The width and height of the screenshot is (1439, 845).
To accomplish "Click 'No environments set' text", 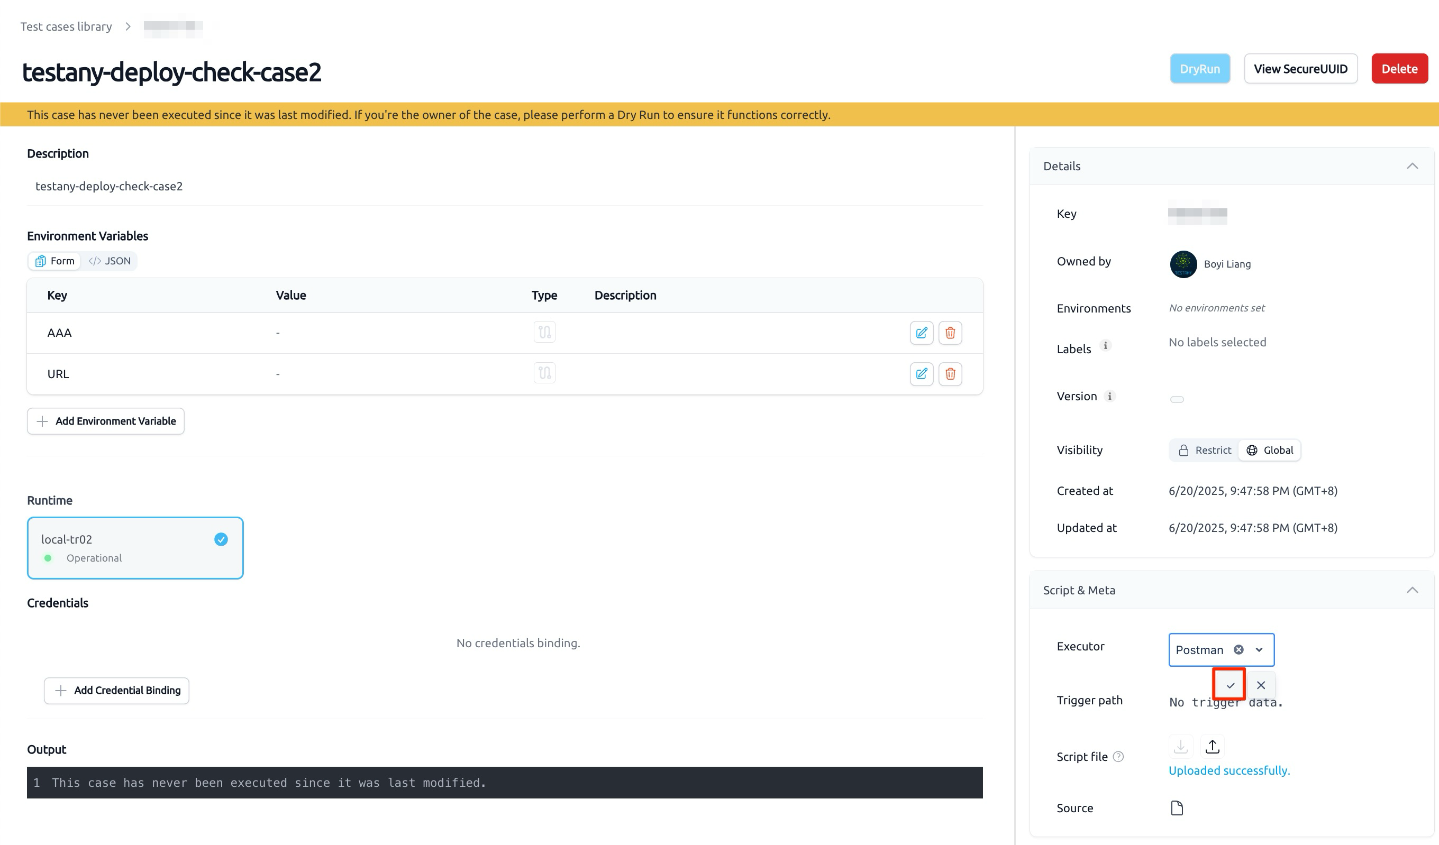I will (1216, 308).
